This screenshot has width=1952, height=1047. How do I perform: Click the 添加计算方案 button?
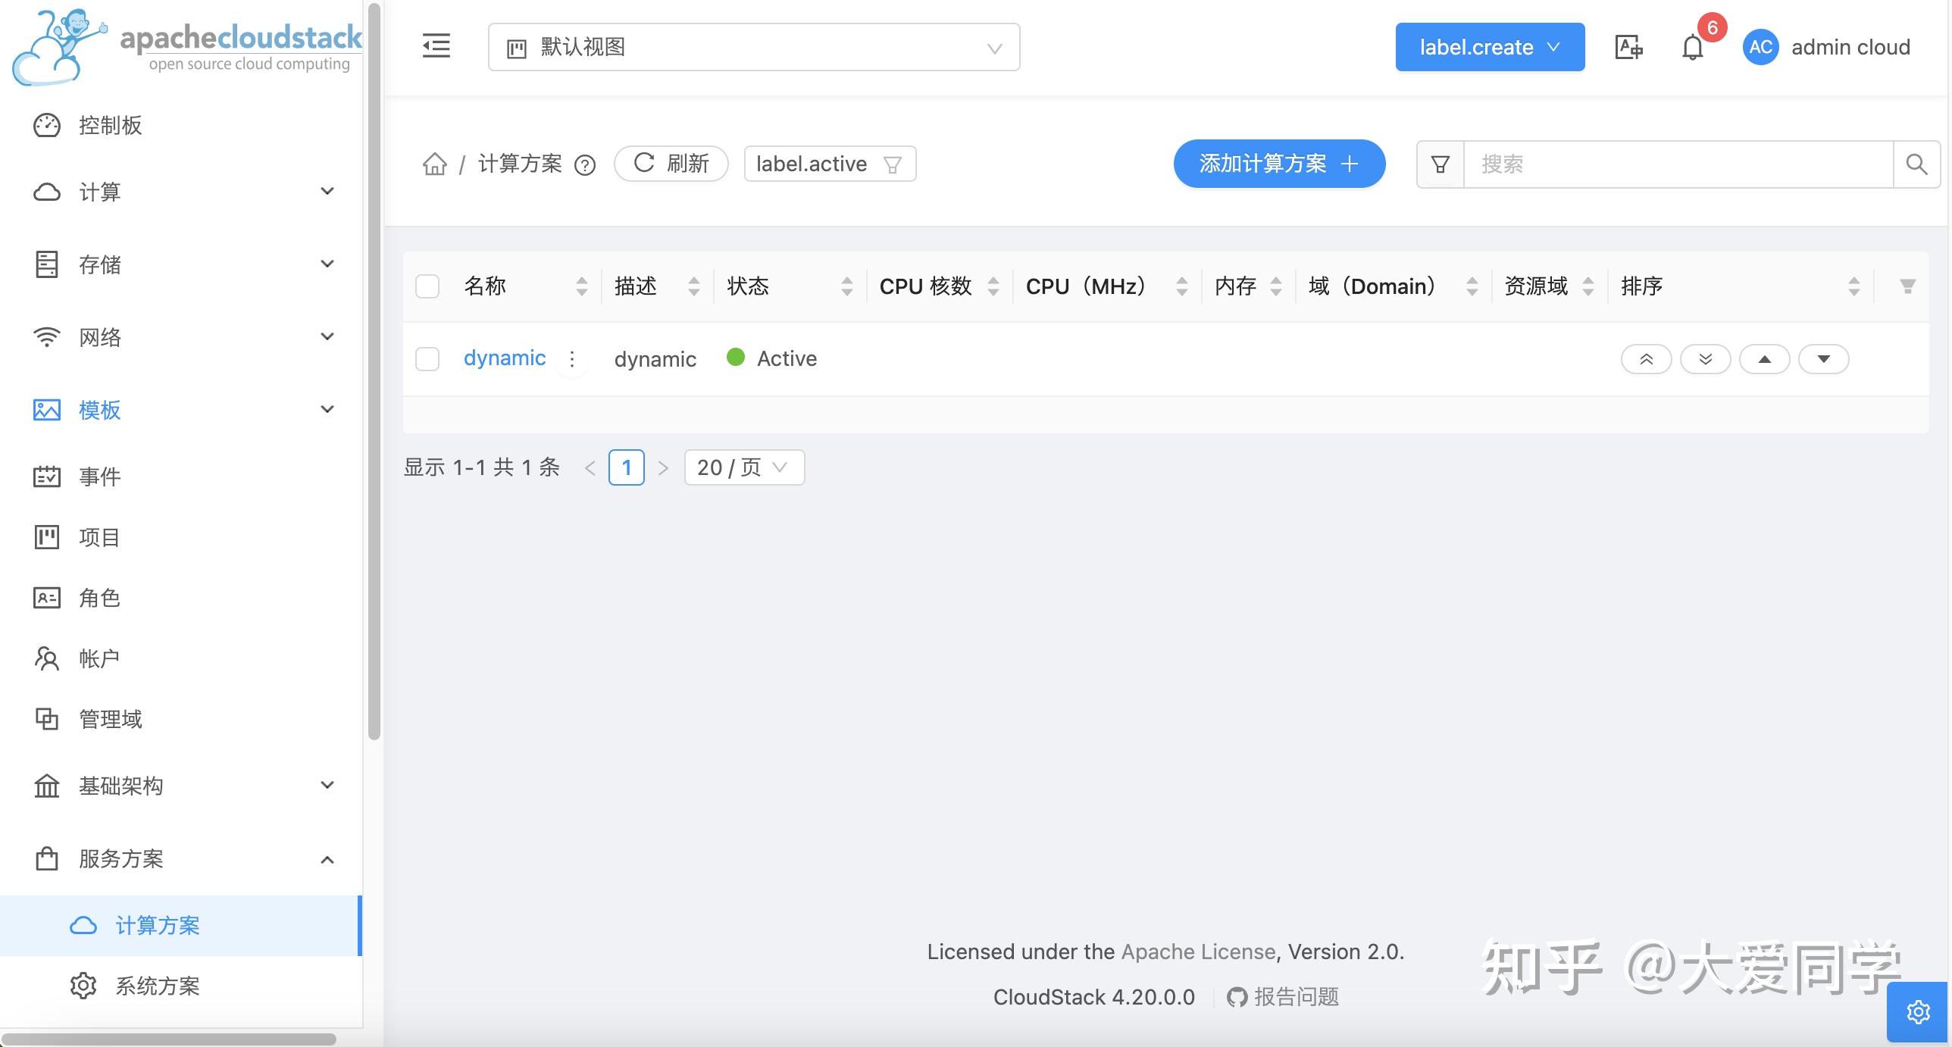point(1278,164)
